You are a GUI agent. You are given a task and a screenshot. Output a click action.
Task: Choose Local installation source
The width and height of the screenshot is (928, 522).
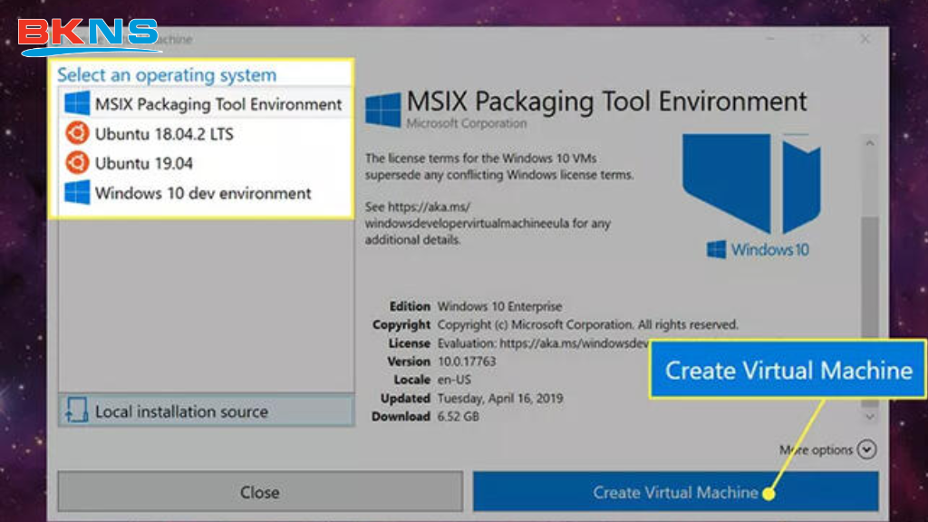(180, 411)
